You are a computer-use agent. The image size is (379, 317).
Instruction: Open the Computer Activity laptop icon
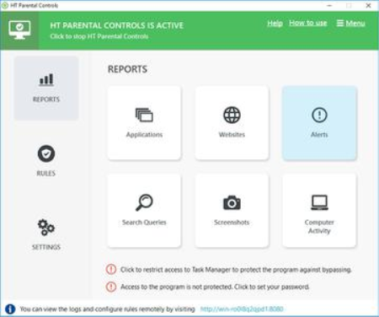319,202
